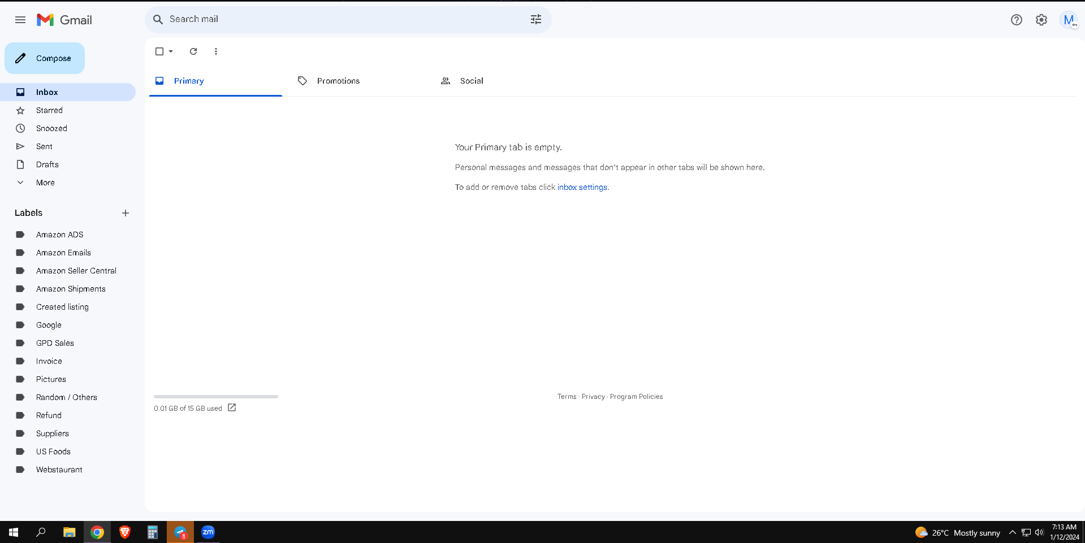Click the volume speaker tray icon
The height and width of the screenshot is (543, 1085).
click(1039, 532)
